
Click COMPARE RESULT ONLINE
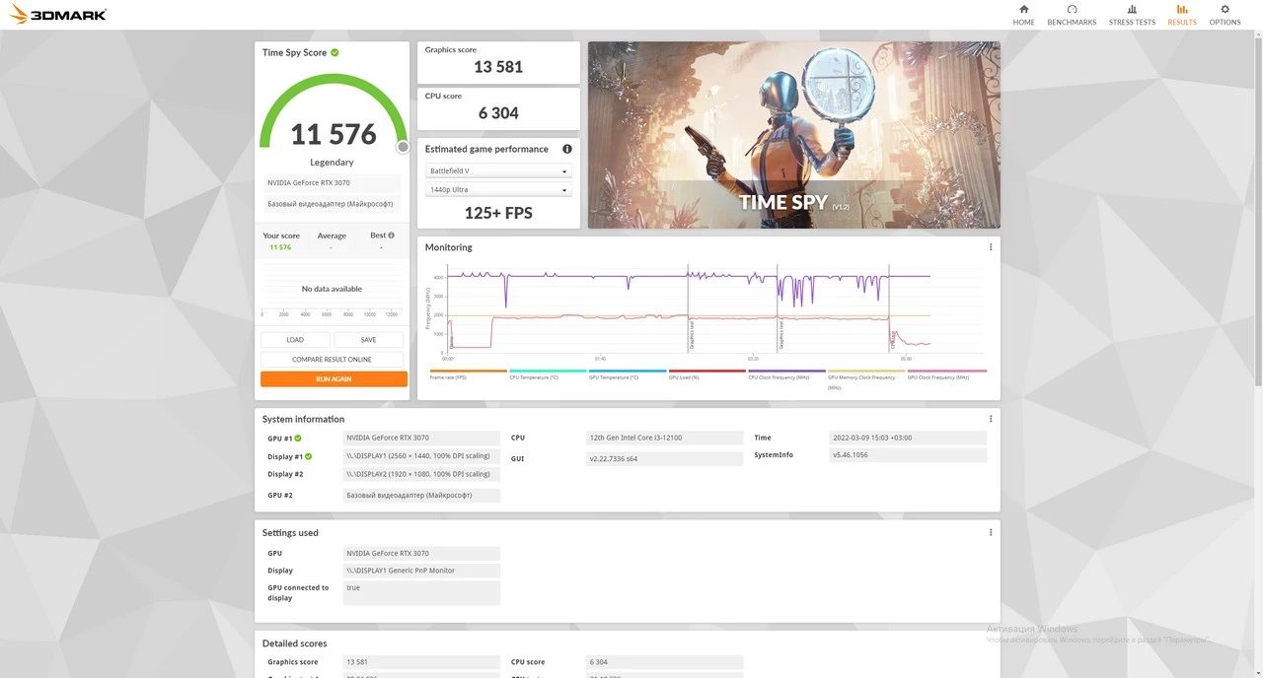click(332, 359)
